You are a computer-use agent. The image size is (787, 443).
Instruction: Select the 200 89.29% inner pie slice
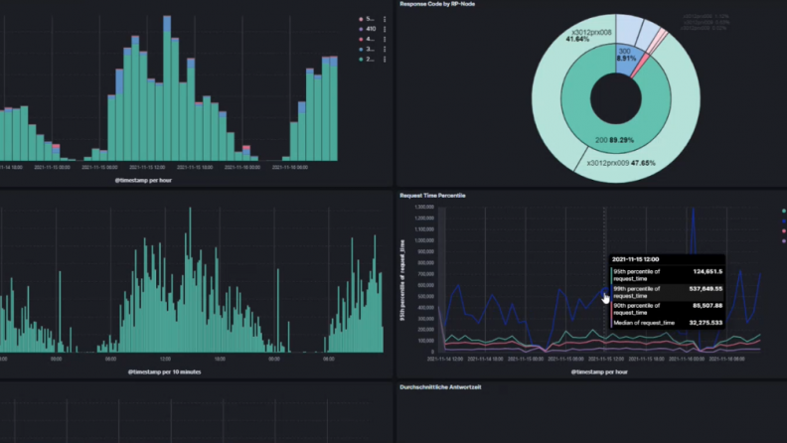[614, 140]
